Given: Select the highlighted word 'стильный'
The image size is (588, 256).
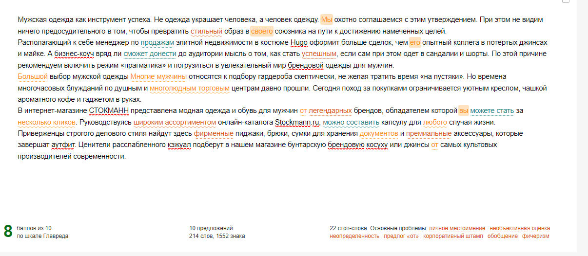Looking at the screenshot, I should click(206, 32).
